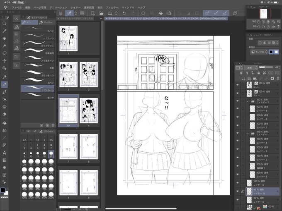Switch to the マーカー sub tool tab

[x=46, y=22]
